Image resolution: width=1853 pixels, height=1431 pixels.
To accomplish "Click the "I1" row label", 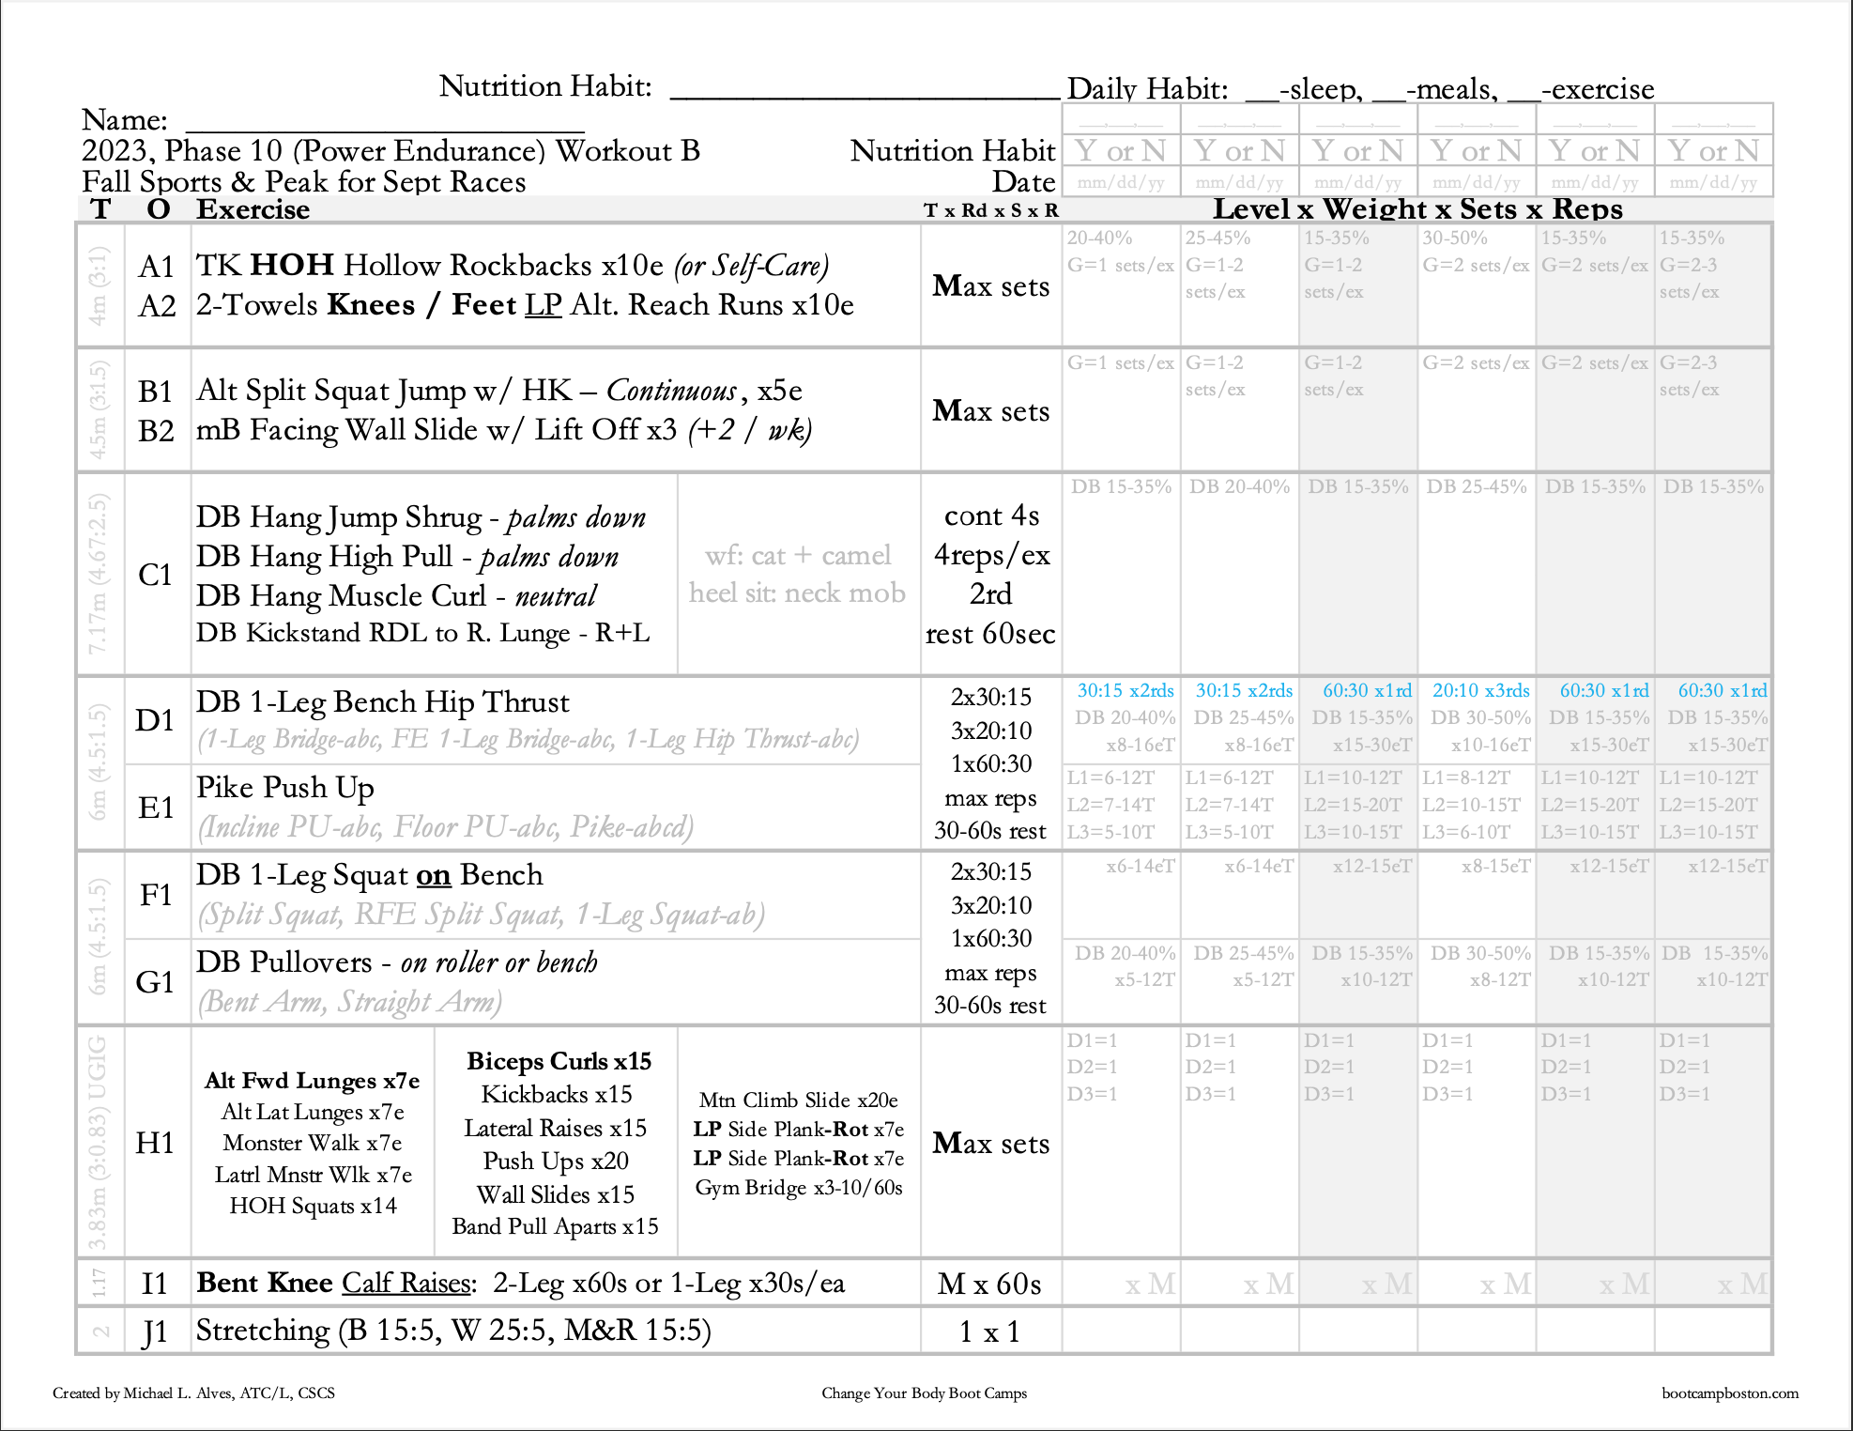I will coord(155,1284).
